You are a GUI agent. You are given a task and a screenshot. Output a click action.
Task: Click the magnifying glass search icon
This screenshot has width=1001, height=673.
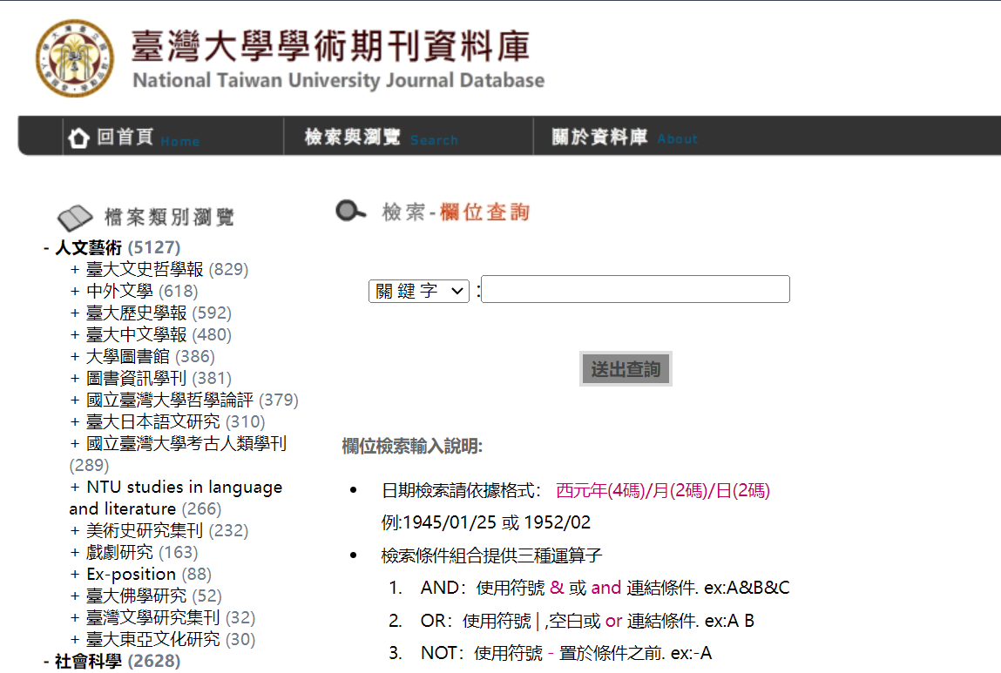click(350, 212)
